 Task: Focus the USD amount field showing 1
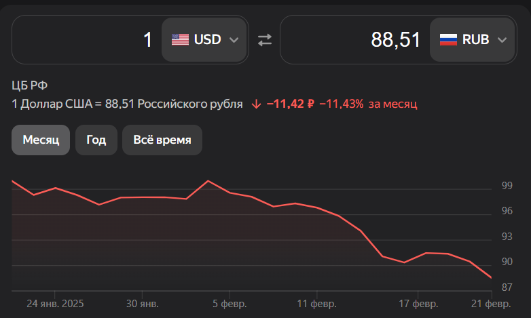pyautogui.click(x=88, y=40)
